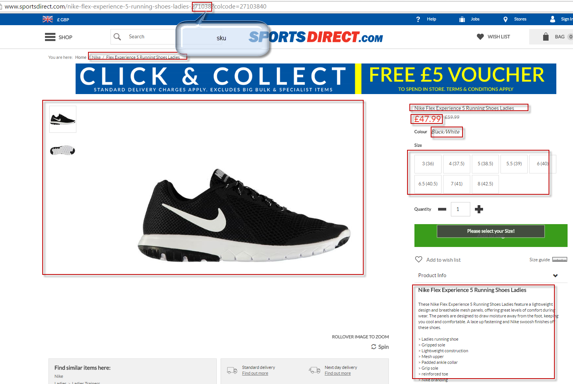
Task: Select the sole-view shoe thumbnail
Action: point(63,150)
